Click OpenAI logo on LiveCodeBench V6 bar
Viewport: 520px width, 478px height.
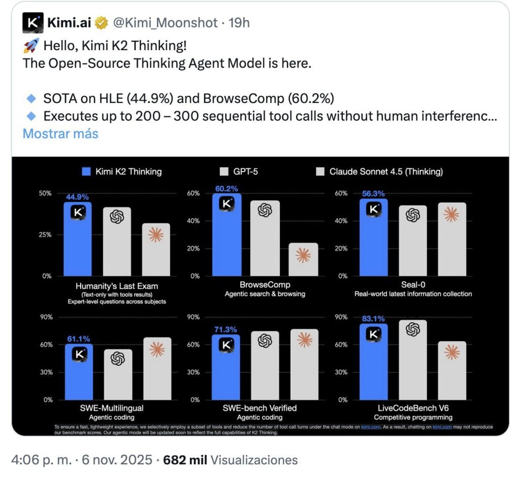click(x=413, y=330)
